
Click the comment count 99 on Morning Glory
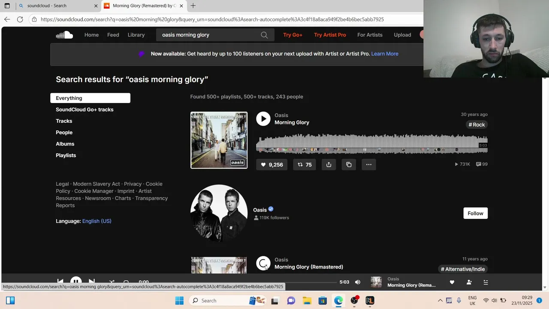482,164
